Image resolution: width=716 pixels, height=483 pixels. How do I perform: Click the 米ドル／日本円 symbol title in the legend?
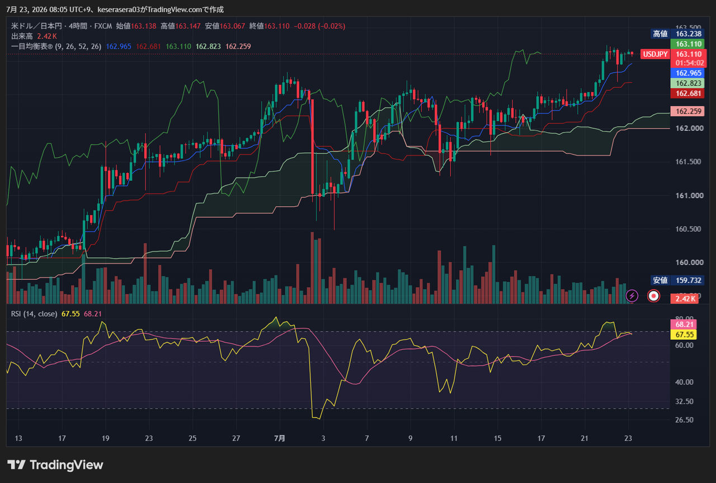[36, 26]
